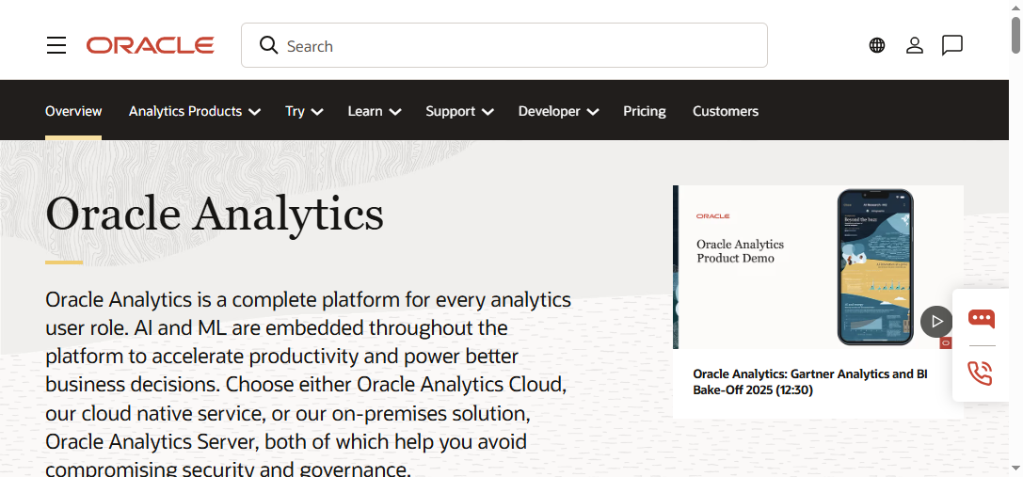Open Gartner Analytics and BI Bake-Off link

point(809,381)
